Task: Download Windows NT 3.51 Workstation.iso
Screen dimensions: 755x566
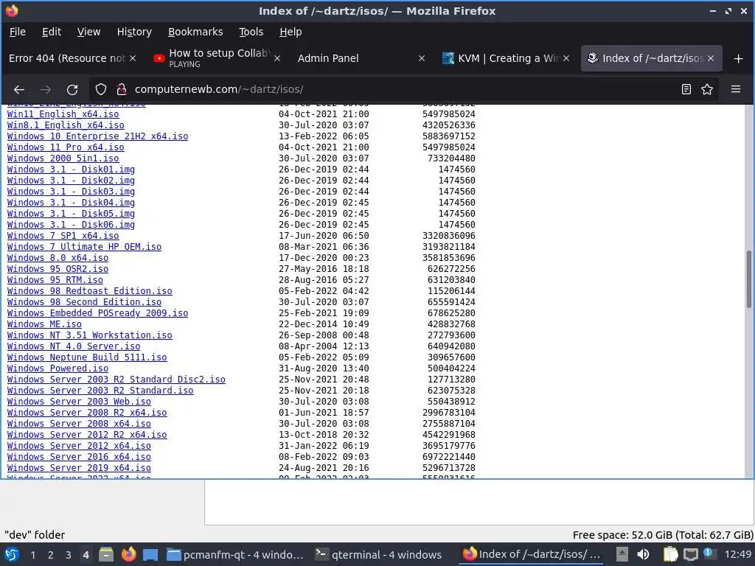Action: (x=89, y=335)
